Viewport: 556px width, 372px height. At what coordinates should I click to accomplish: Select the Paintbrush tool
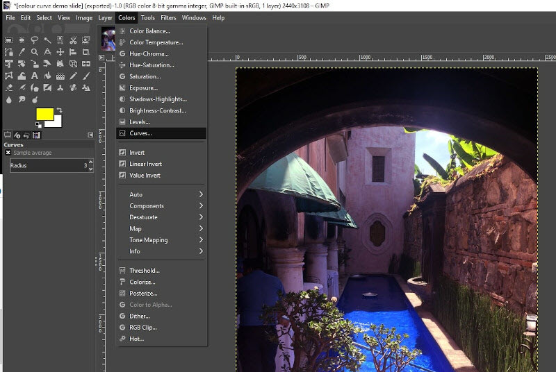pyautogui.click(x=85, y=76)
